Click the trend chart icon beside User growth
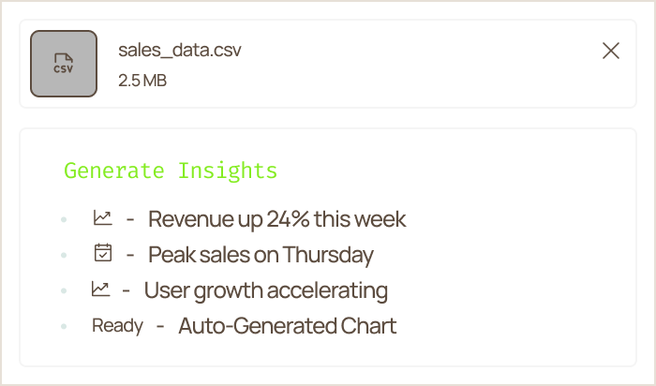This screenshot has width=656, height=386. coord(100,289)
